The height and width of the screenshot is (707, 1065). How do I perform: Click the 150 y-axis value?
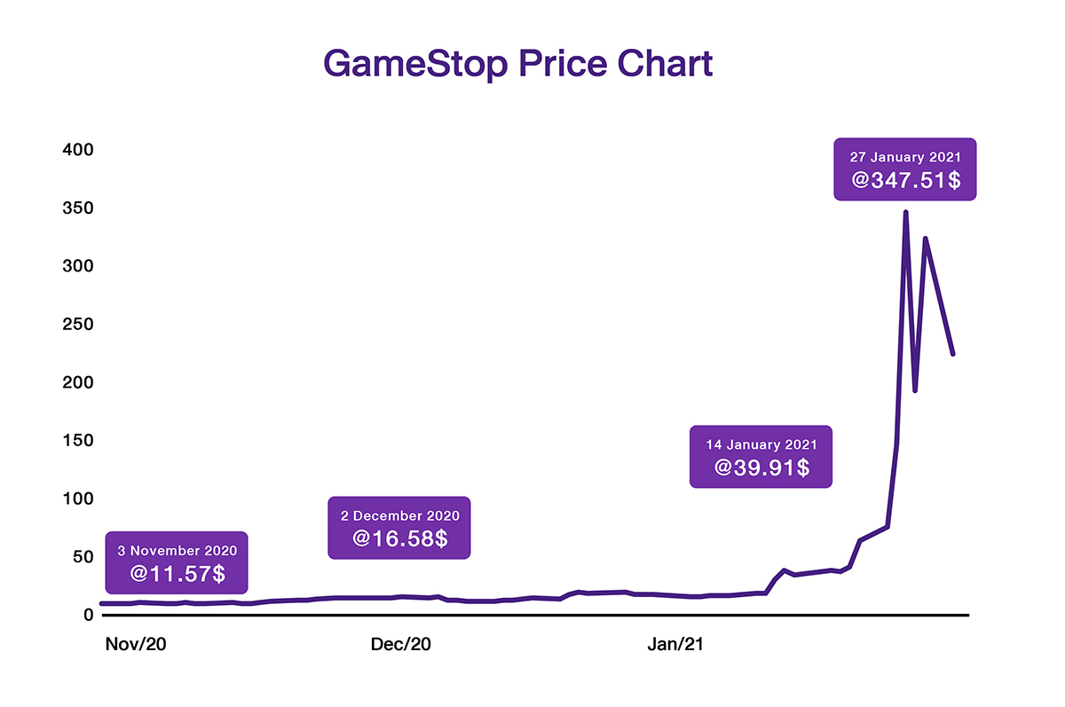(77, 441)
